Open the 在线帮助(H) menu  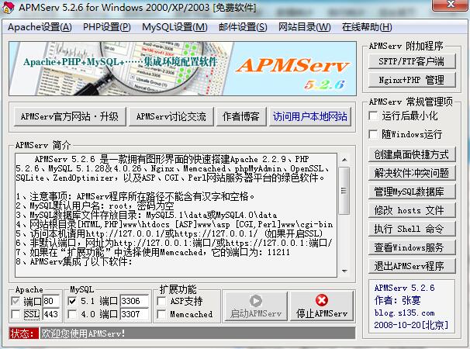[367, 27]
